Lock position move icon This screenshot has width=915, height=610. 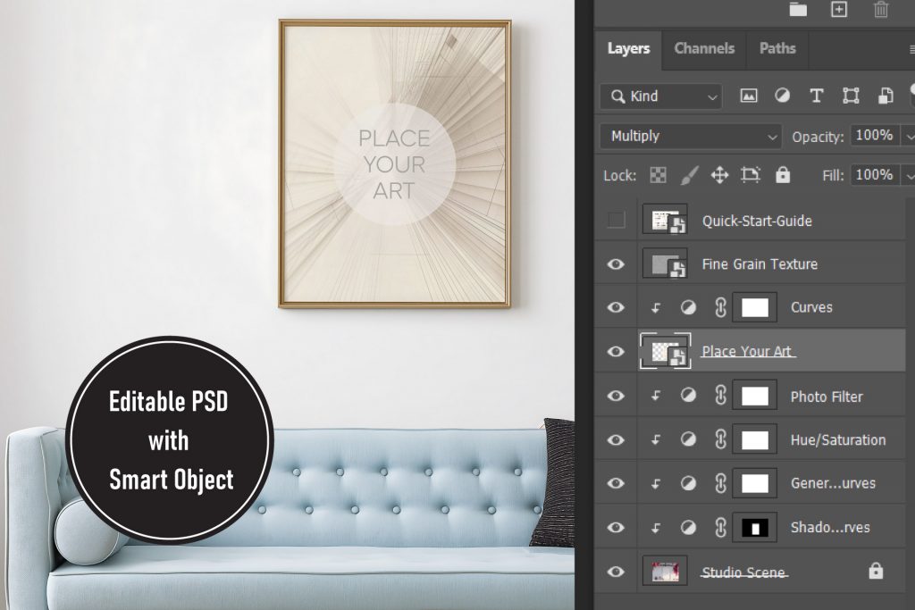click(719, 175)
